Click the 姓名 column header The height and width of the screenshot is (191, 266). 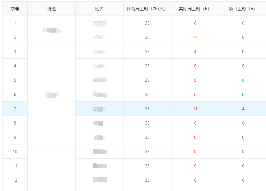[x=99, y=9]
